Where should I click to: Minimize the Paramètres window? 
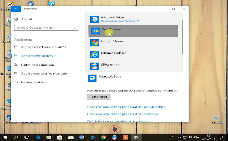click(x=163, y=9)
